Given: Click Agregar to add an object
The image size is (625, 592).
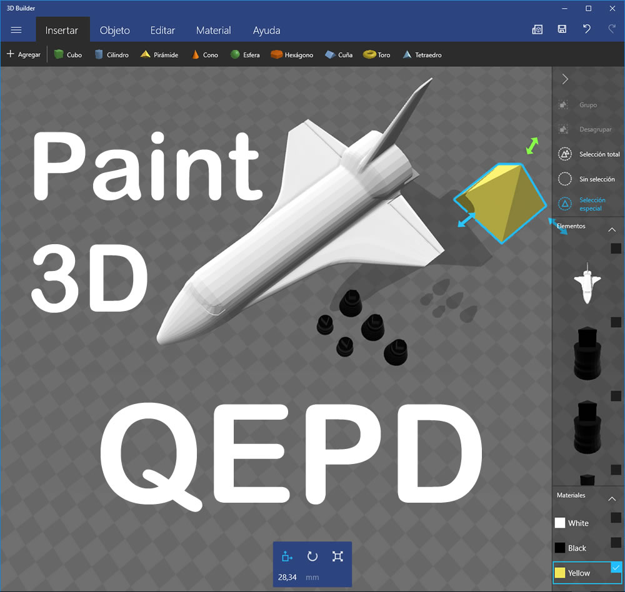Looking at the screenshot, I should point(24,54).
